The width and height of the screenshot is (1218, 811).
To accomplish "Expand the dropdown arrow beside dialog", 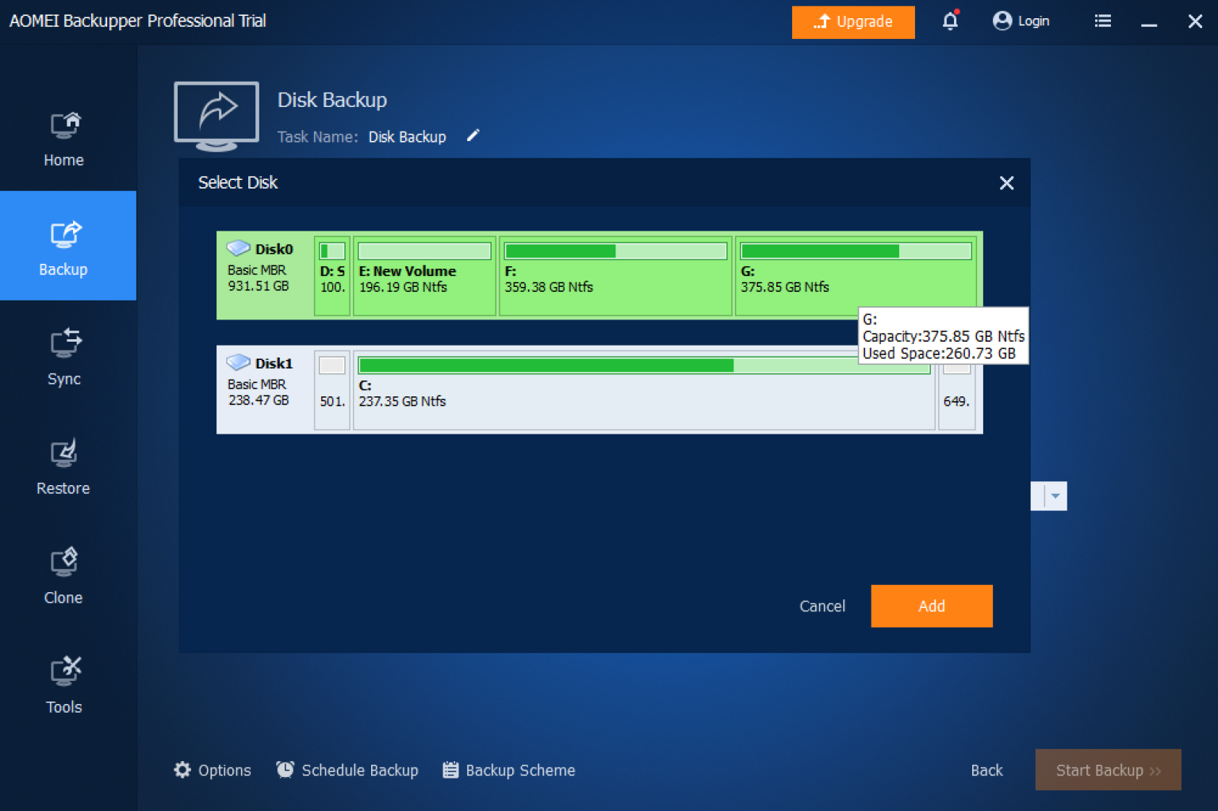I will click(x=1055, y=496).
